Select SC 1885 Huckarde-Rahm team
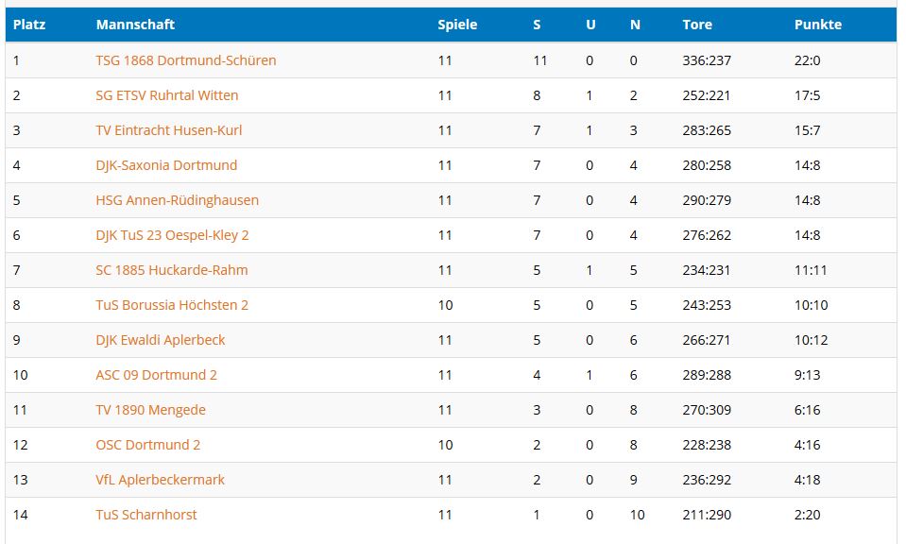 [x=172, y=270]
